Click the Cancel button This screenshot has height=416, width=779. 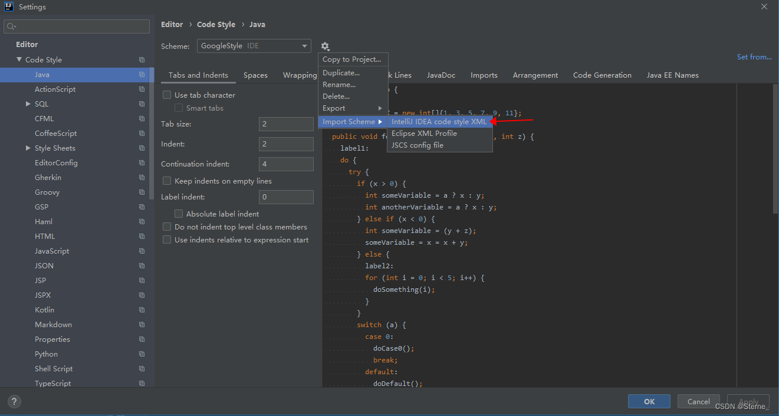[x=699, y=401]
